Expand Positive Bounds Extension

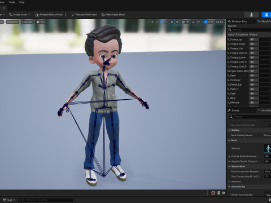[229, 156]
